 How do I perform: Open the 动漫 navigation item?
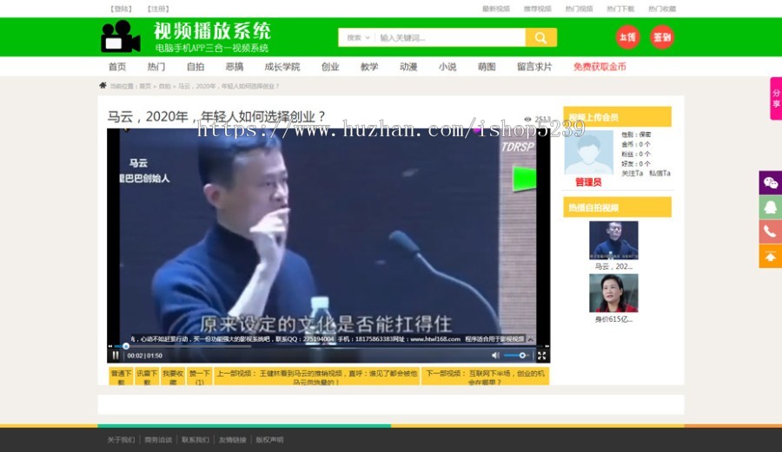click(408, 67)
